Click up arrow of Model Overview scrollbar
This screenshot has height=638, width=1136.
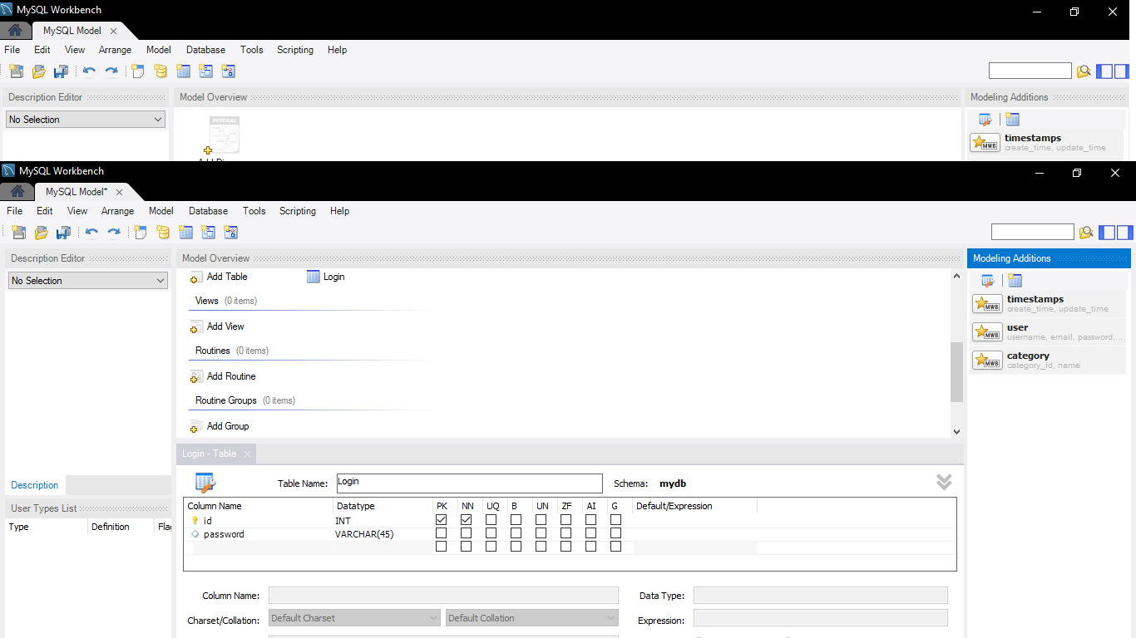click(956, 276)
